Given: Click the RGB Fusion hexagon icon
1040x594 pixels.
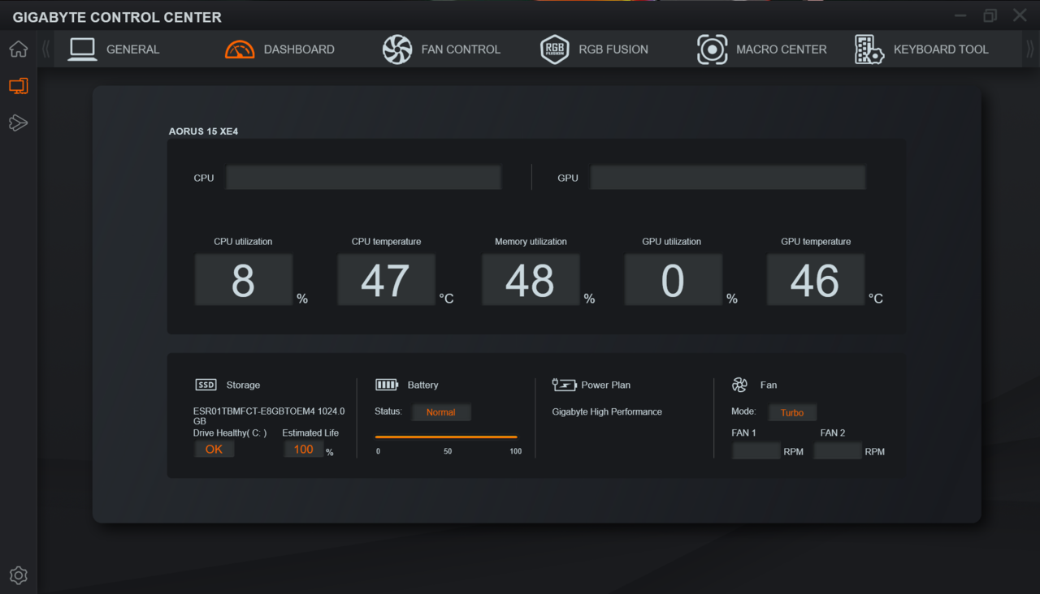Looking at the screenshot, I should pos(554,49).
